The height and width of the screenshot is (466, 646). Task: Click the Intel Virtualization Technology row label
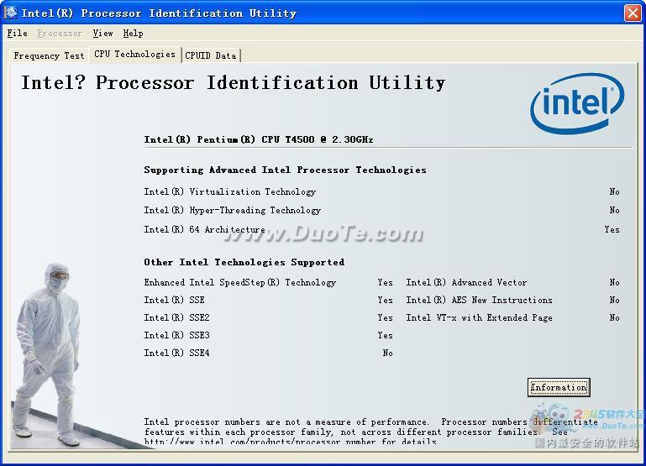pyautogui.click(x=230, y=191)
